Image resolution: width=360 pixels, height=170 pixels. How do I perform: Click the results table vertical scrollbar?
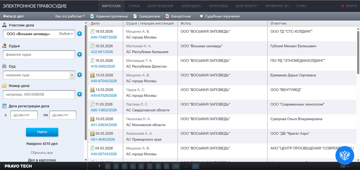358,52
